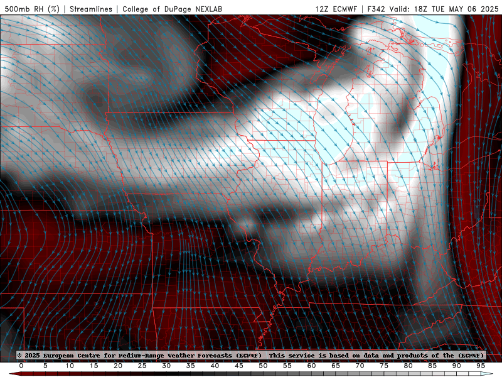The height and width of the screenshot is (377, 502).
Task: Click 'College of DuPage NEXLAB' header text
Action: click(172, 9)
